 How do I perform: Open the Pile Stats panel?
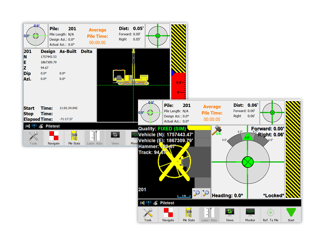point(188,215)
